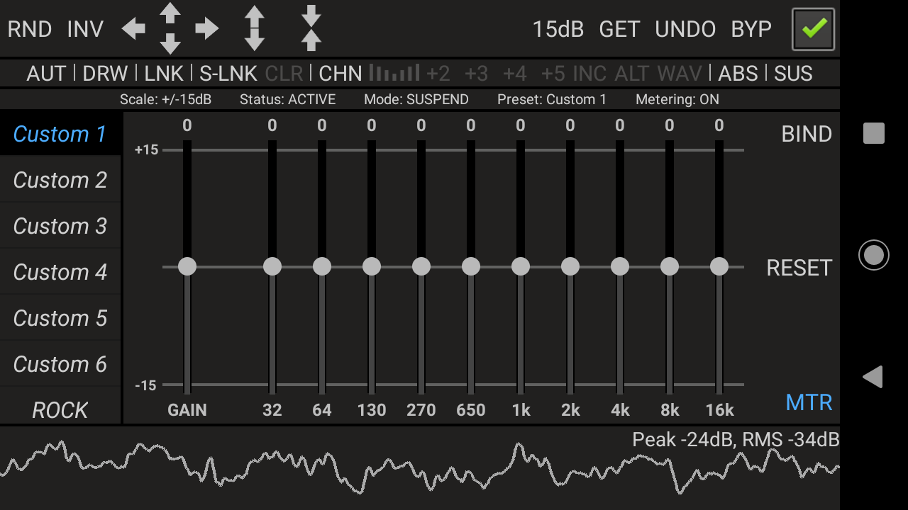Tap the 15dB scale button

[558, 29]
